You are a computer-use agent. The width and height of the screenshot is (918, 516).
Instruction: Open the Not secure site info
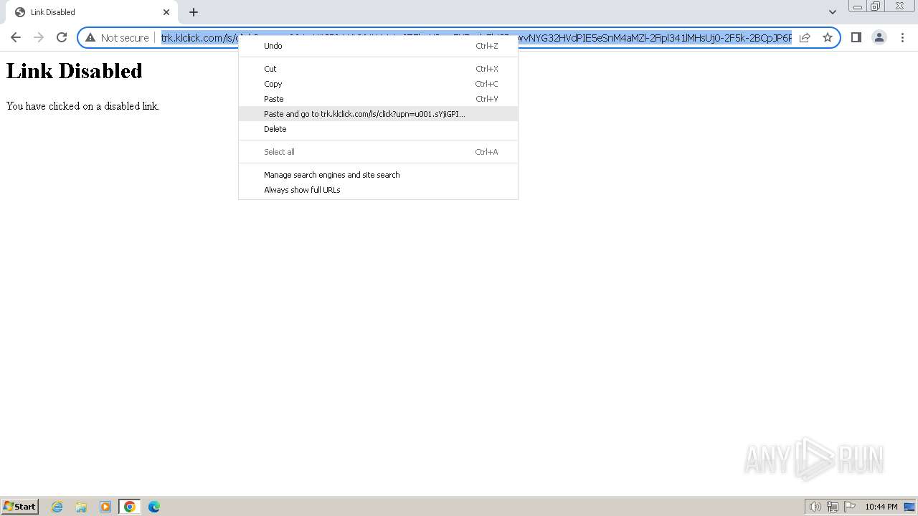117,37
